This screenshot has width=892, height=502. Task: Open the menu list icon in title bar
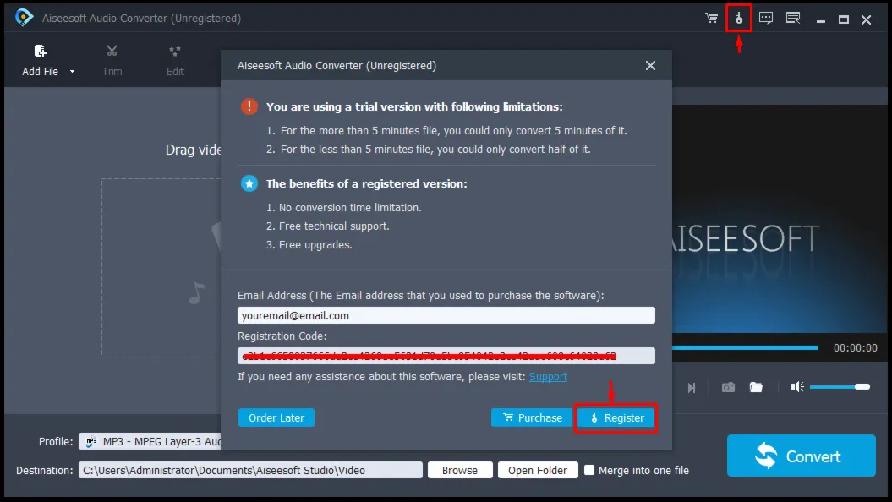(793, 19)
